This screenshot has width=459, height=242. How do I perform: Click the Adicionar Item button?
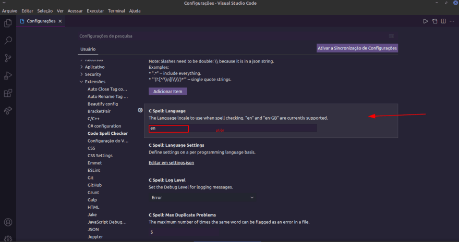coord(168,92)
